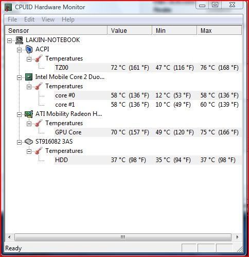Click the thermometer icon under ACPI
Screen dimensions: 249x257
pyautogui.click(x=39, y=58)
